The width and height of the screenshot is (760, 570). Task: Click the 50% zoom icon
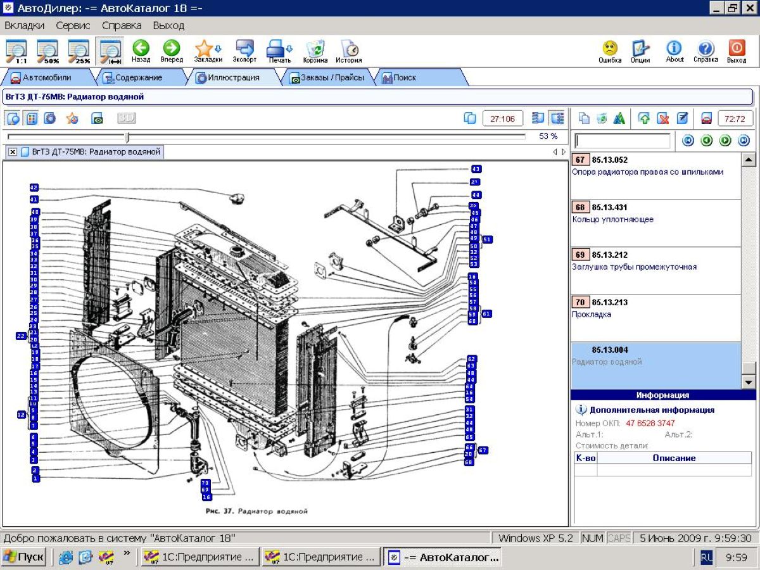pyautogui.click(x=48, y=51)
